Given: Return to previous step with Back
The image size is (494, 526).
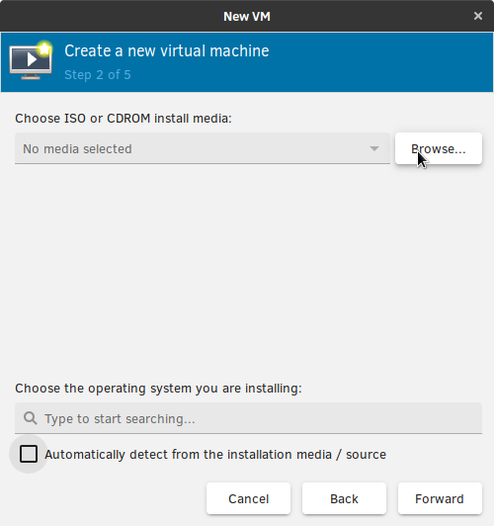Looking at the screenshot, I should click(344, 498).
